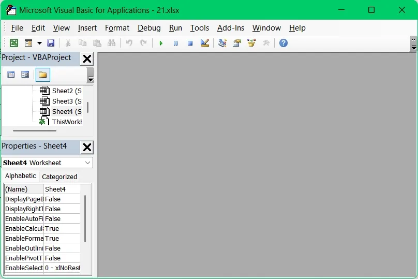Open the Insert object dropdown arrow
Viewport: 418px width, 279px height.
[x=39, y=43]
